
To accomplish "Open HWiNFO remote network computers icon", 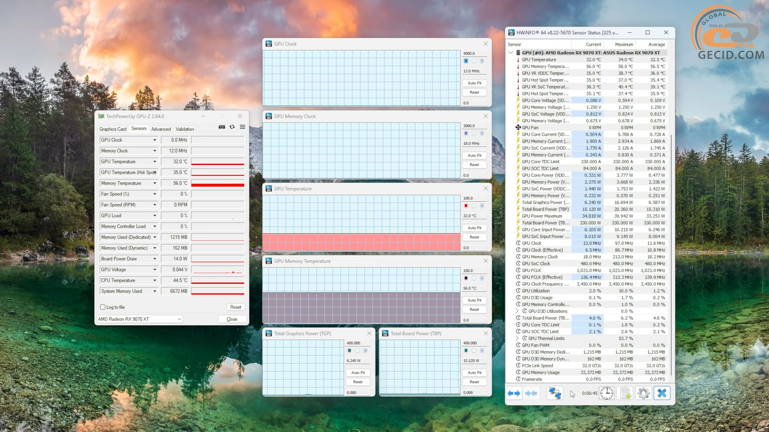I will [555, 393].
